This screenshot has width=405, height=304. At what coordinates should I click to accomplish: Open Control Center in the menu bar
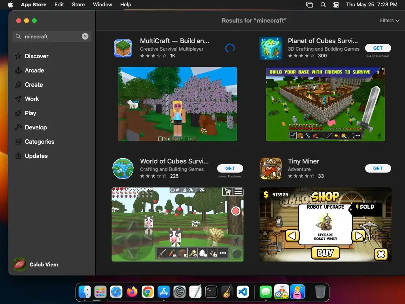336,5
